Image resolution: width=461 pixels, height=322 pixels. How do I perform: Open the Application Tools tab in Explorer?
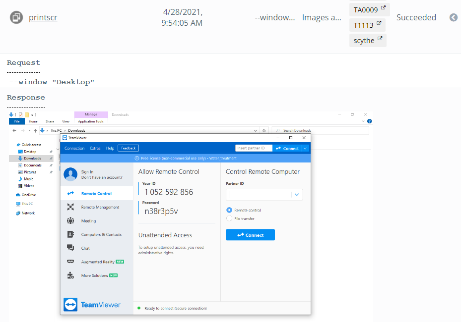tap(91, 121)
